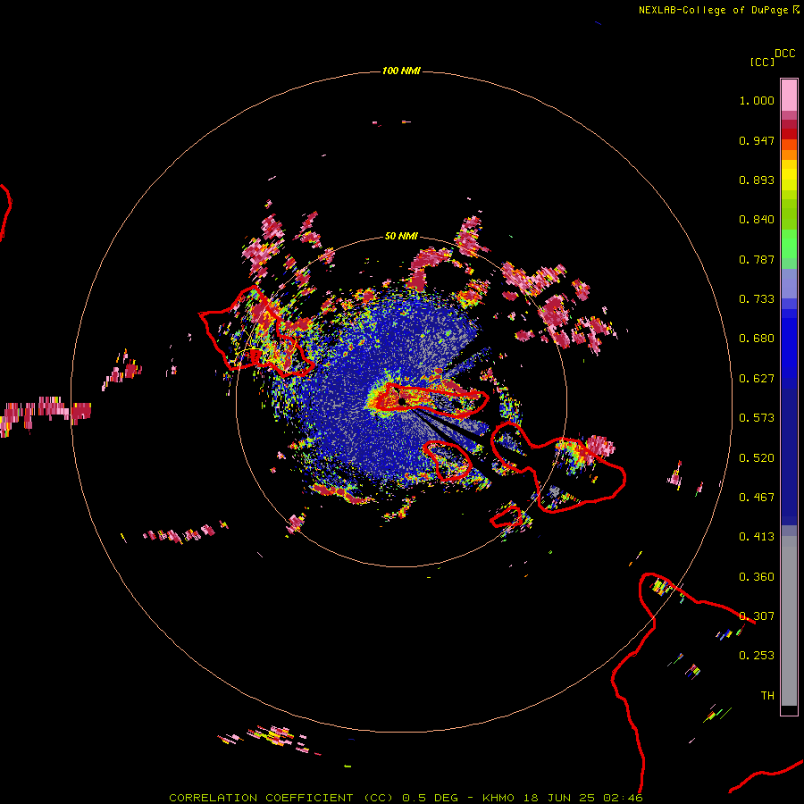Click the bright green segment of the color bar

789,244
